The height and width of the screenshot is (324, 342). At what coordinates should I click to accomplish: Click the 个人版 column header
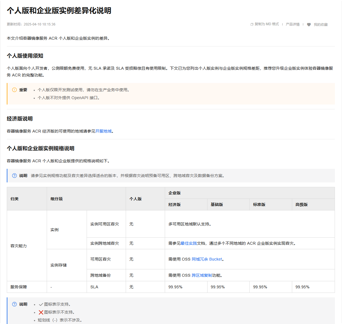tap(135, 199)
